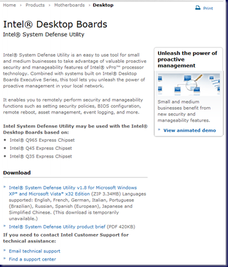
Task: Click the 'contact Intel Customer Support' heading
Action: point(66,238)
